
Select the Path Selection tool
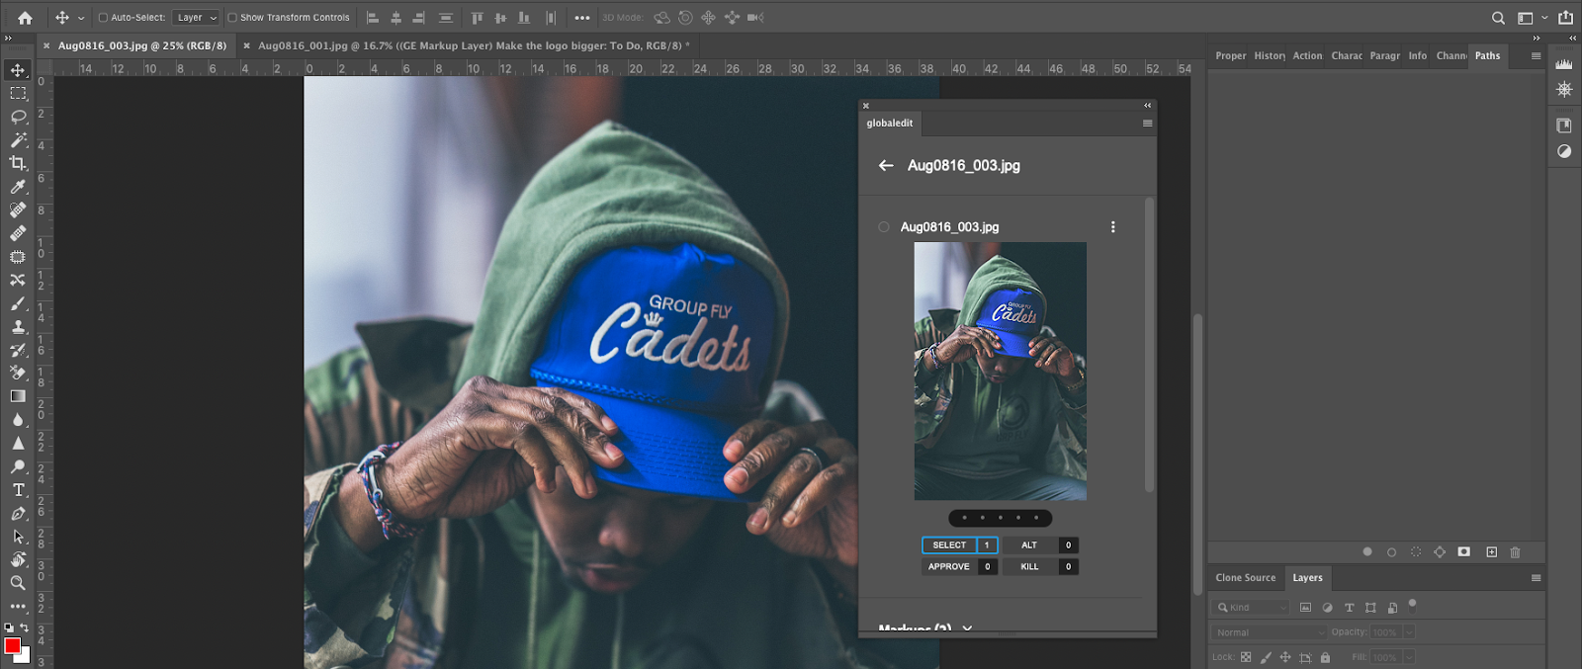[x=18, y=537]
